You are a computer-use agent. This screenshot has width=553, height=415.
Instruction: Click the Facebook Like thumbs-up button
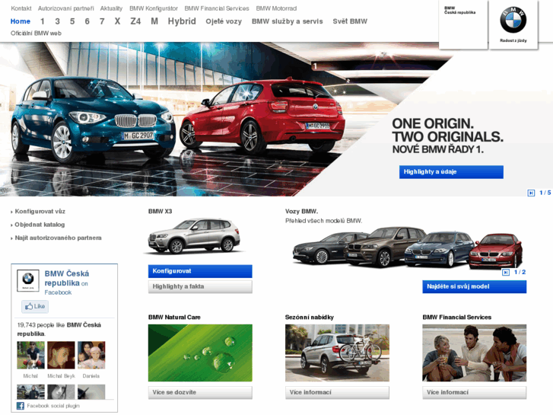pos(35,306)
